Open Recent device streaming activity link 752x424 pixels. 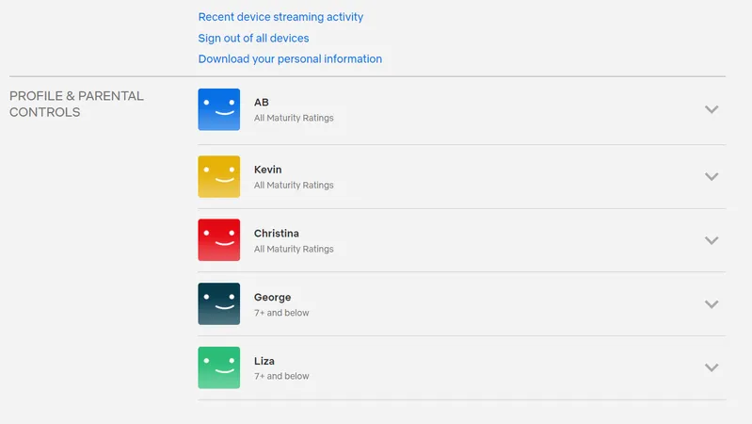click(280, 17)
